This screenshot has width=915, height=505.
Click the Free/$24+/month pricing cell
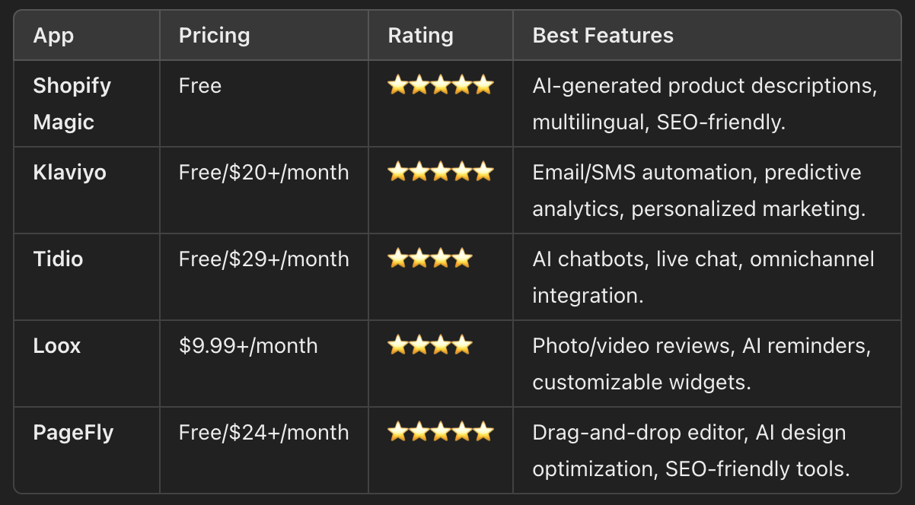(263, 432)
